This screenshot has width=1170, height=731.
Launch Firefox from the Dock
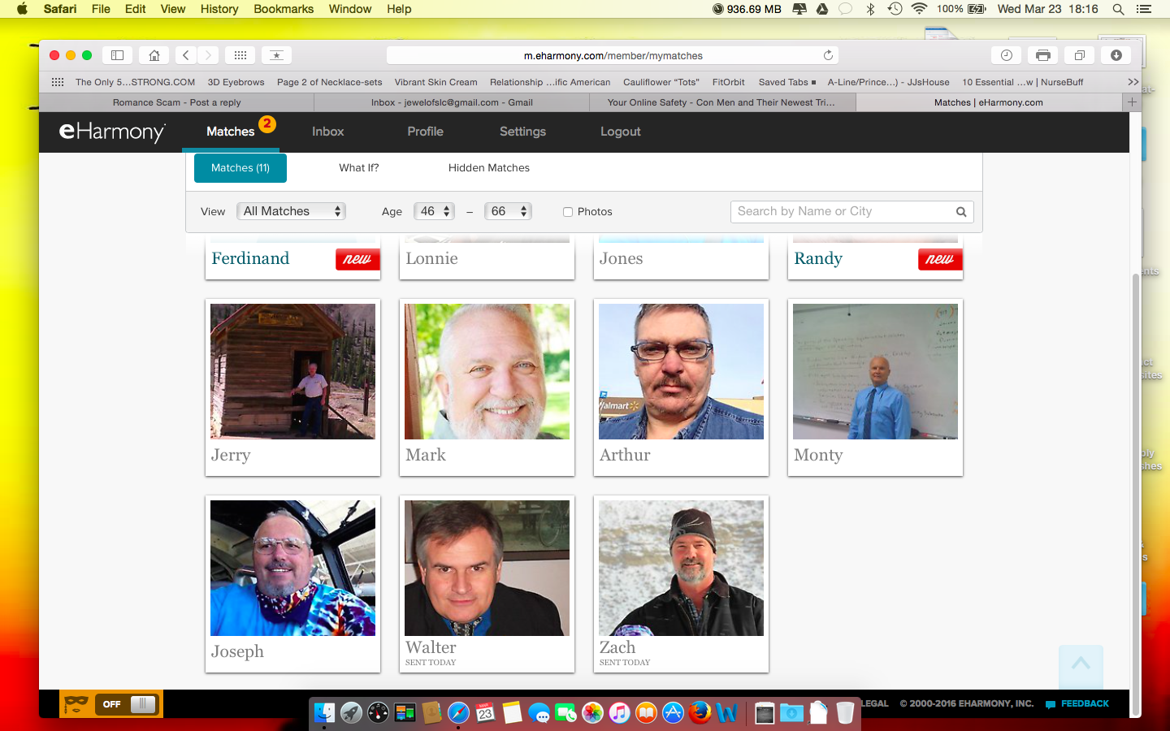click(700, 713)
